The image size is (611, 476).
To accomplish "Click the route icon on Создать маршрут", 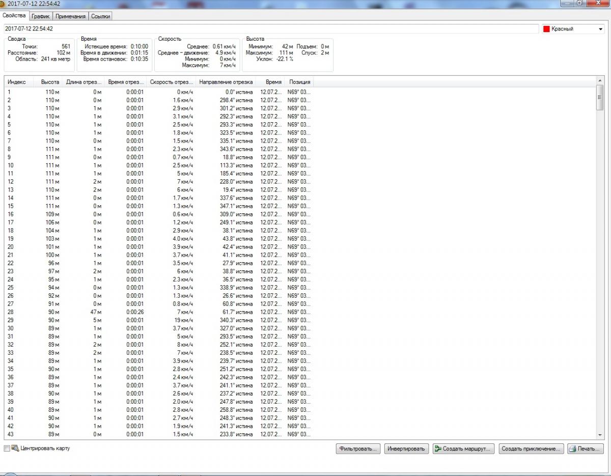I will click(438, 449).
